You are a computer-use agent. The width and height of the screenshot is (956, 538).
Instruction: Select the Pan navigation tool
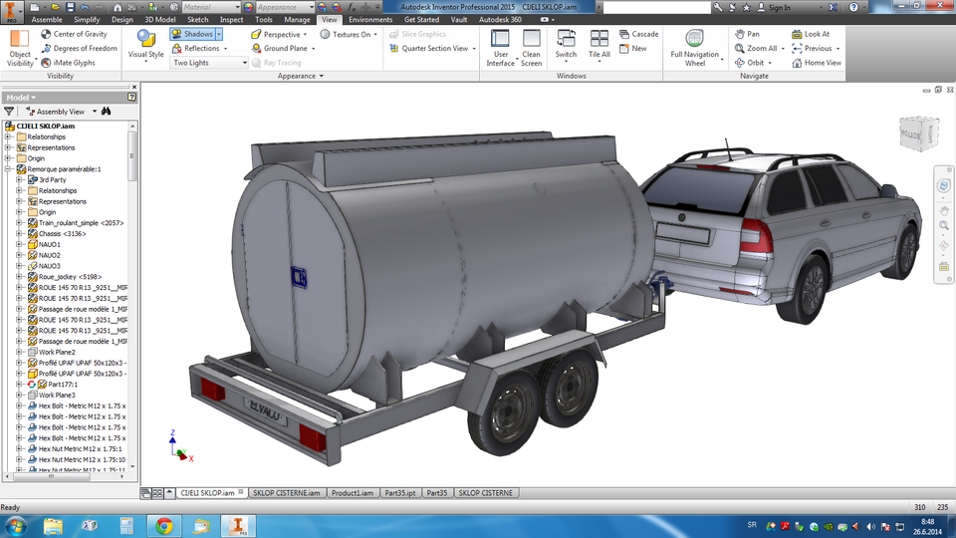(x=740, y=34)
